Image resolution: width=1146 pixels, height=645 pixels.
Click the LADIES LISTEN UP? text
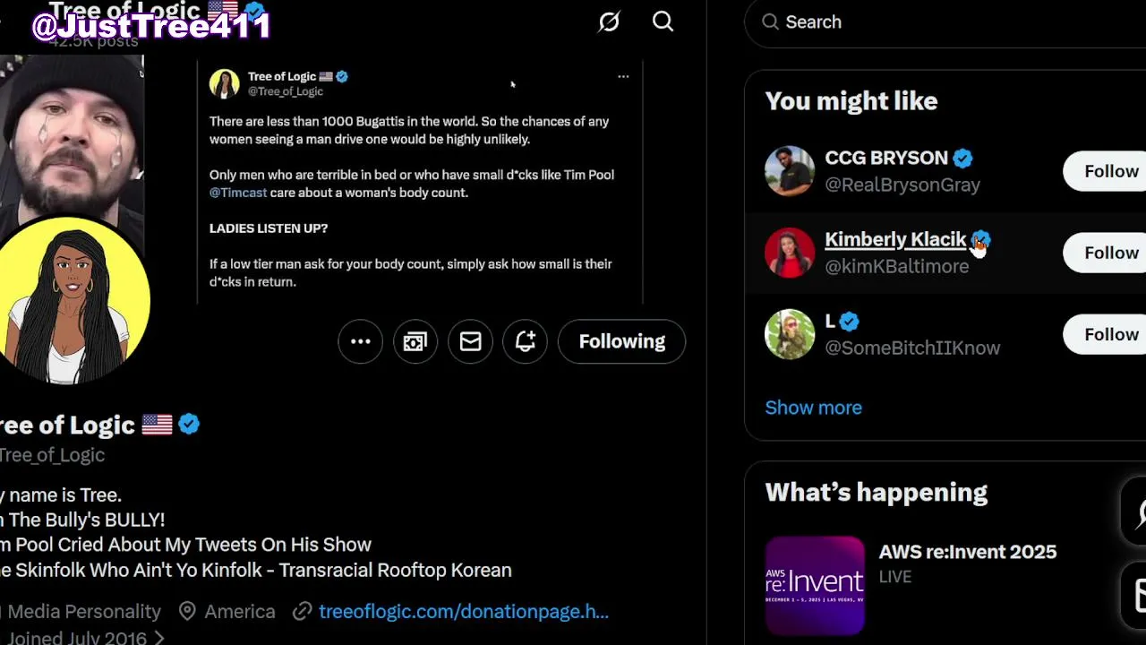(x=269, y=228)
